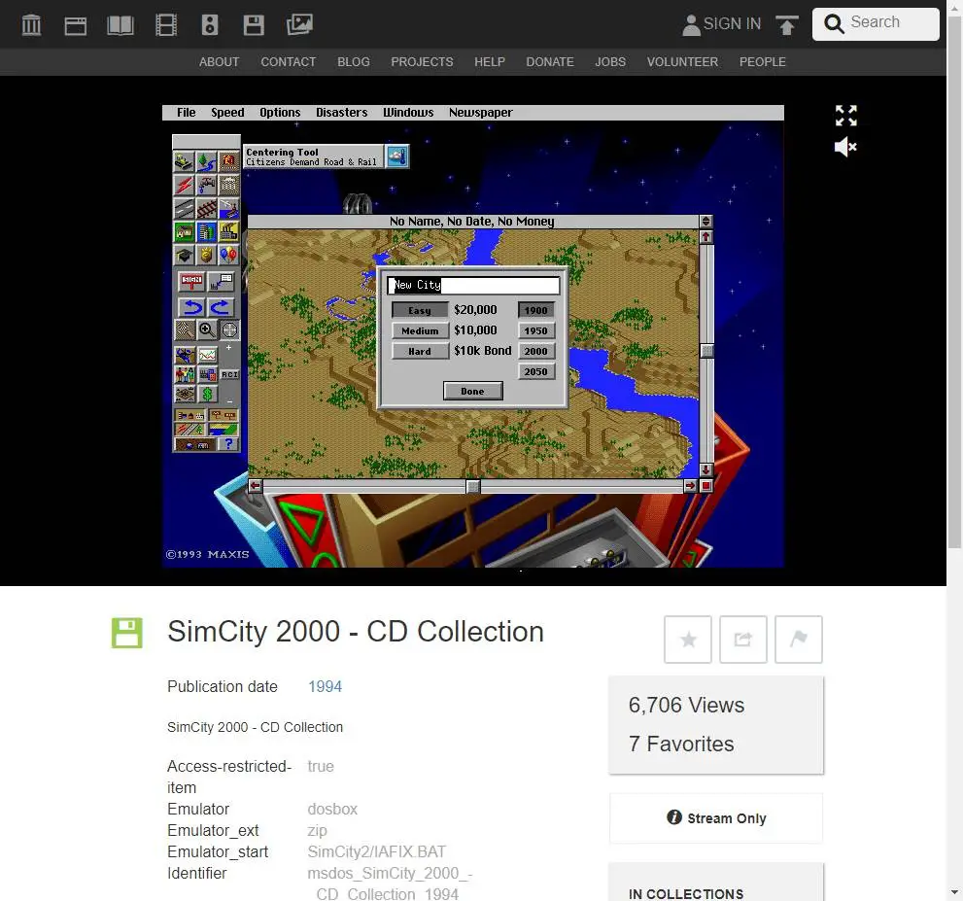Choose Easy difficulty
This screenshot has height=901, width=963.
420,310
